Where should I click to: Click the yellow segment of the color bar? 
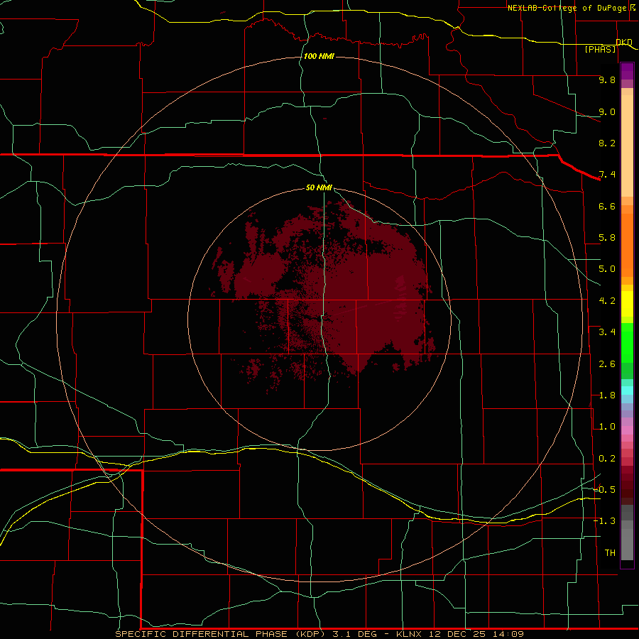[x=627, y=304]
